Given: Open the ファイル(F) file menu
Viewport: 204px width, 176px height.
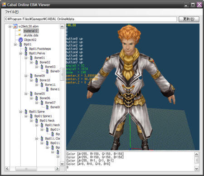Looking at the screenshot, I should pos(12,12).
